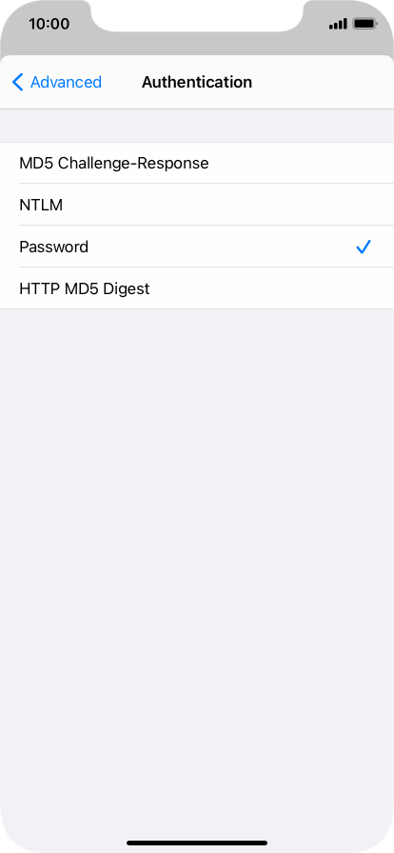The height and width of the screenshot is (853, 394).
Task: Tap the MD5 Challenge-Response text label
Action: (114, 163)
